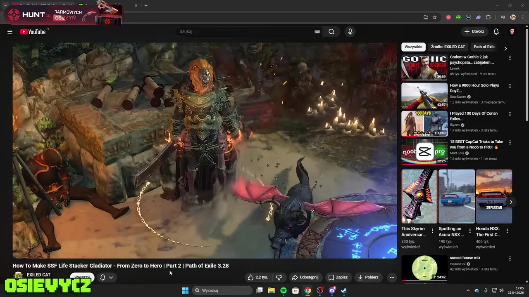Viewport: 529px width, 297px height.
Task: Open Discord from taskbar
Action: click(x=332, y=290)
